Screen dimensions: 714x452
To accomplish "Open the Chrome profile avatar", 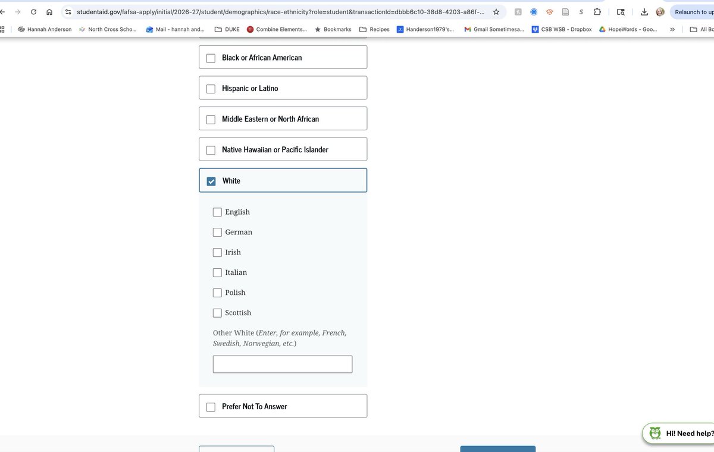I will [x=660, y=12].
